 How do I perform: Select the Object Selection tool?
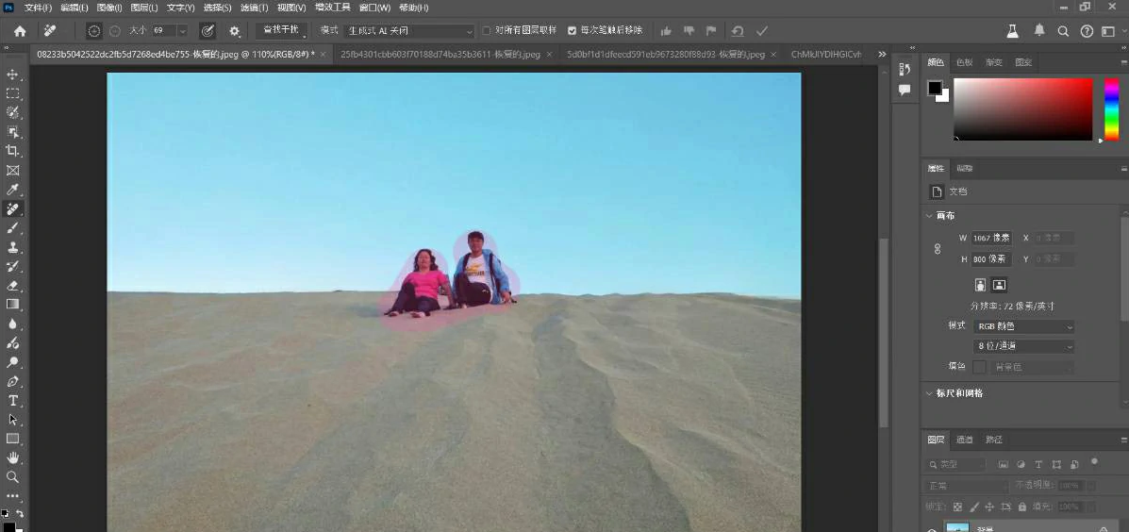12,132
